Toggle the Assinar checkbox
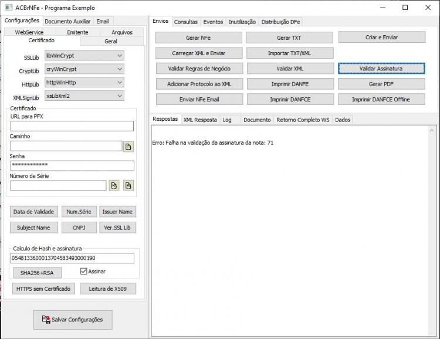This screenshot has height=339, width=440. [83, 271]
